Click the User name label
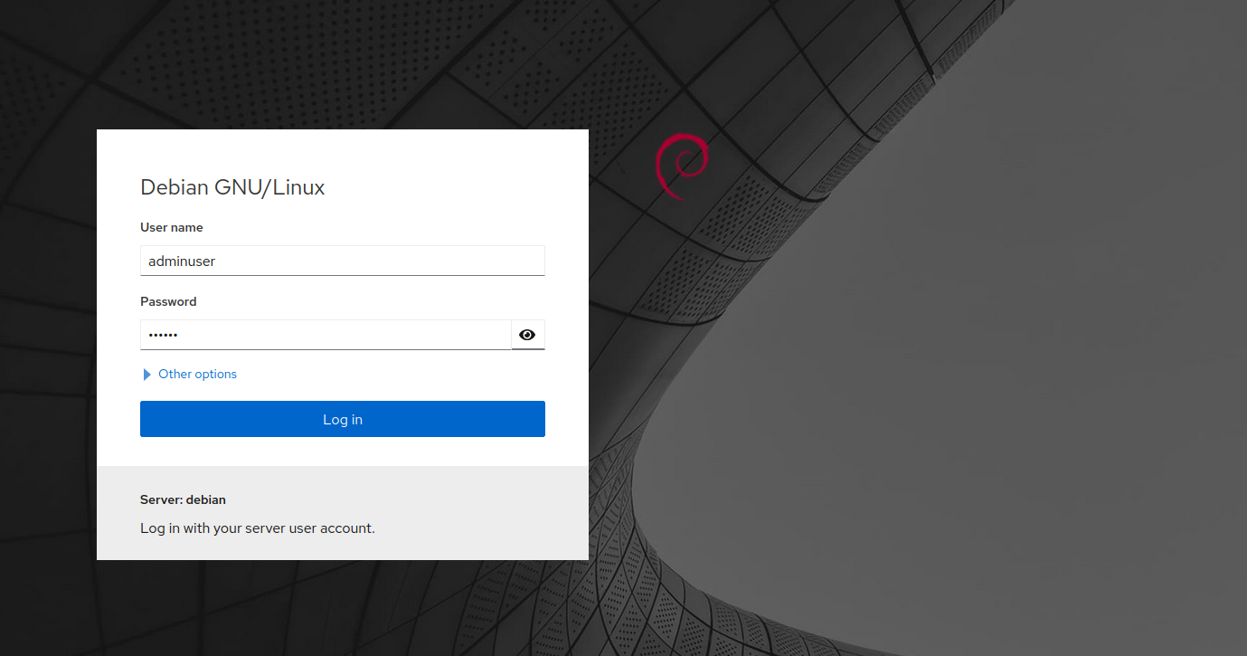 click(172, 227)
